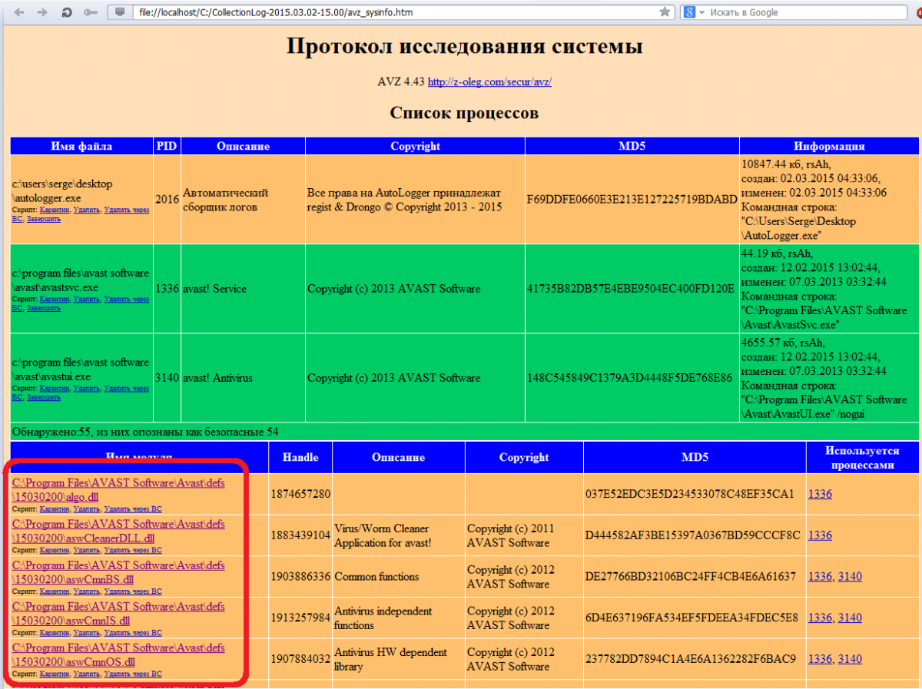Click 'Завершить' for avastsvc.exe
The height and width of the screenshot is (689, 922).
coord(44,308)
